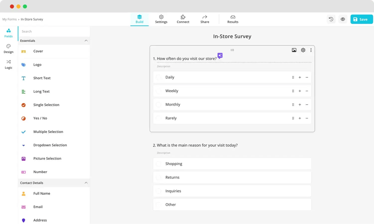
Task: Open the image icon on question 1 card
Action: pyautogui.click(x=294, y=50)
